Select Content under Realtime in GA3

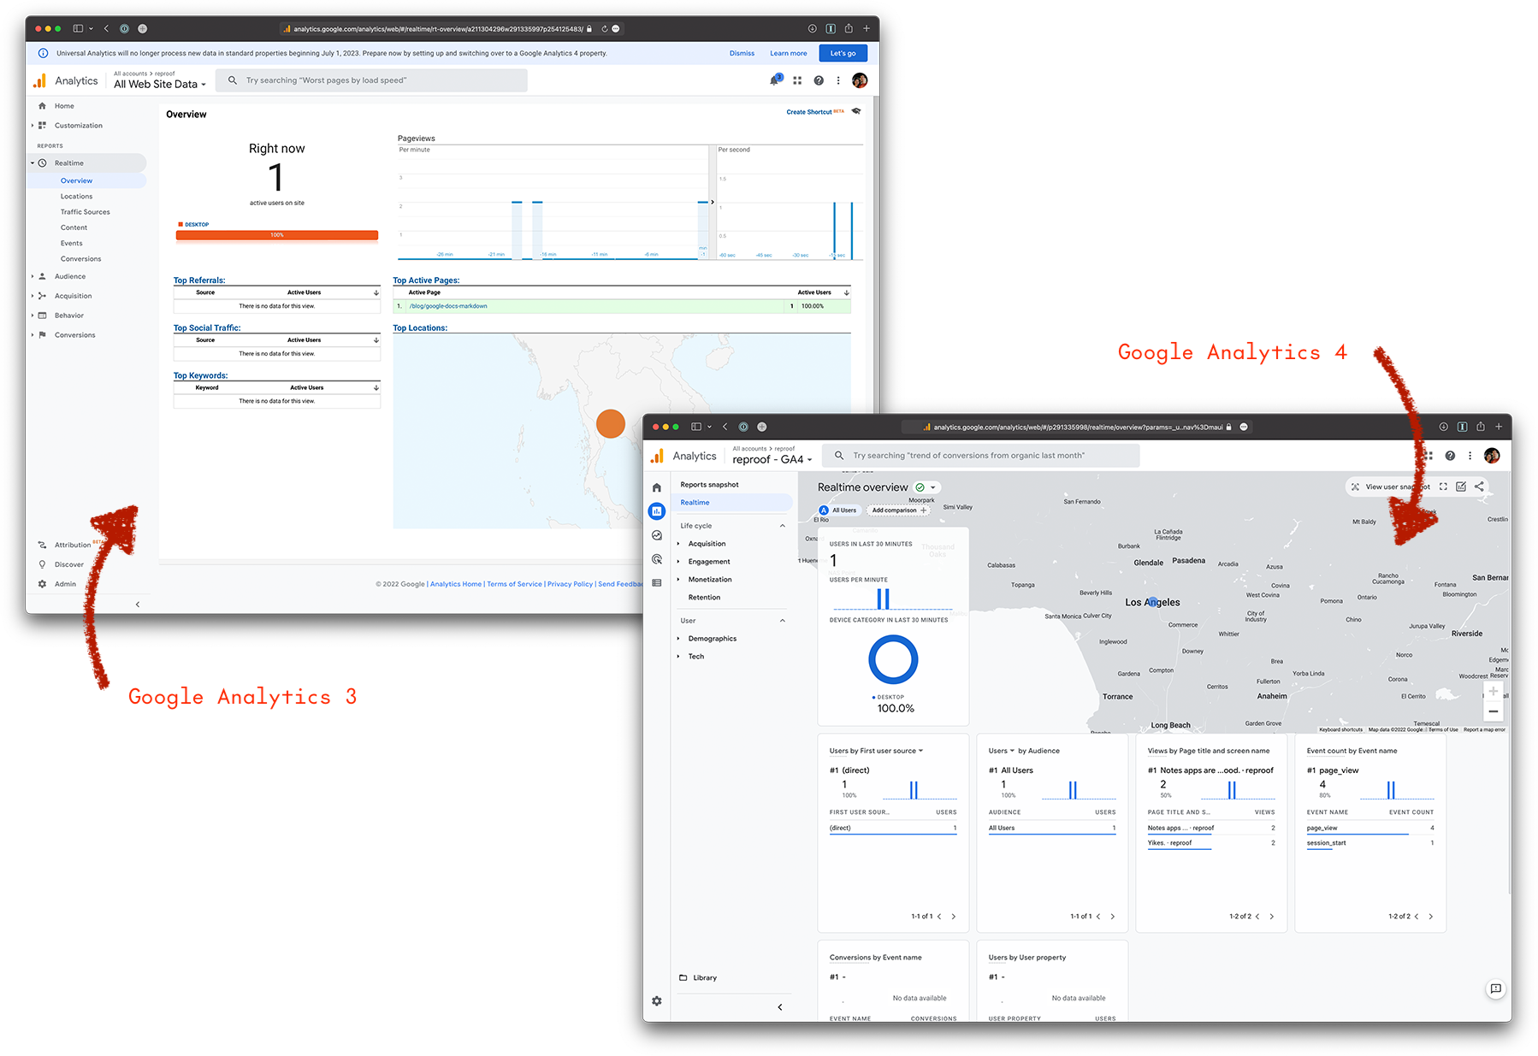[74, 227]
